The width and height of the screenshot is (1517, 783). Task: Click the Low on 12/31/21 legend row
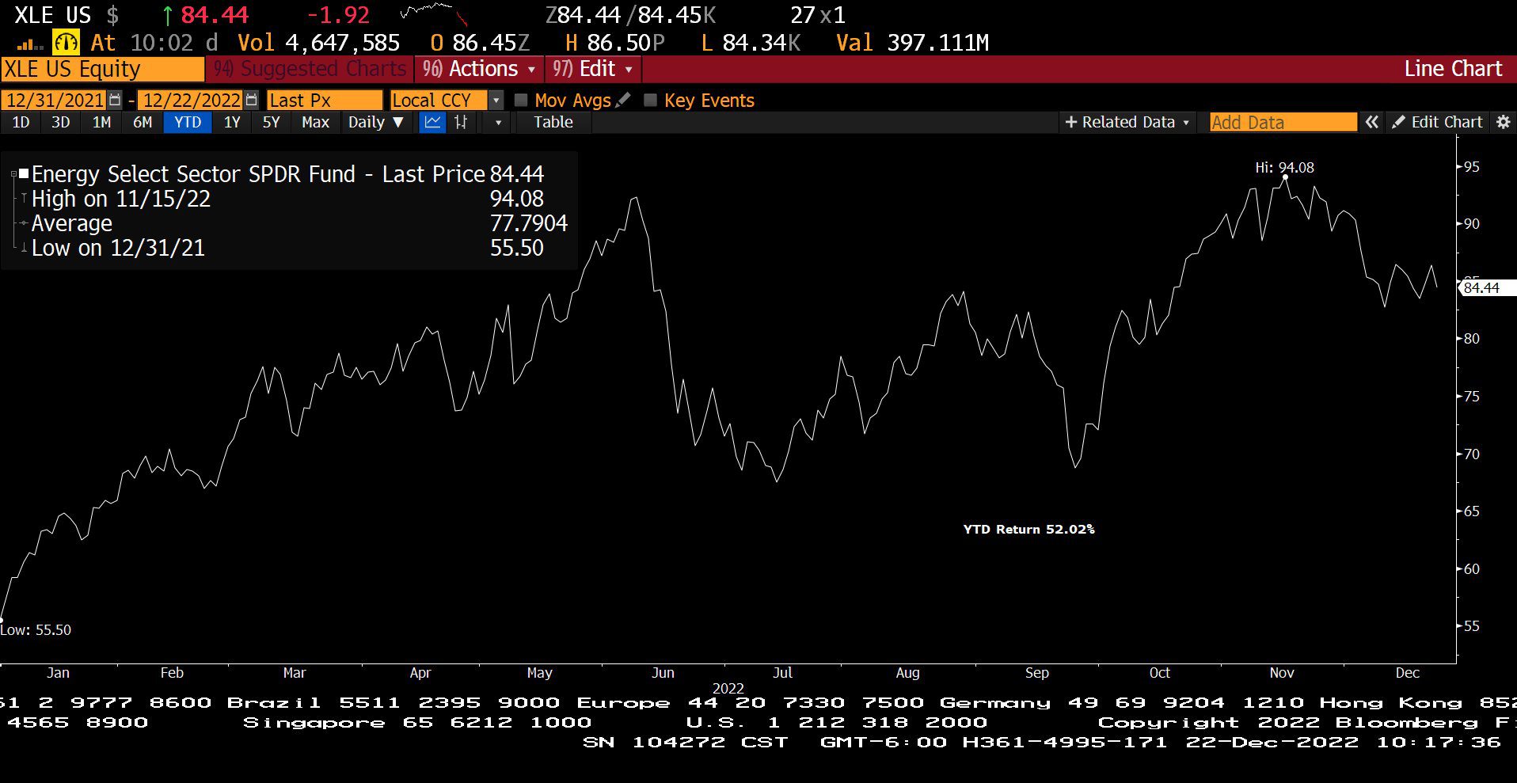point(287,248)
